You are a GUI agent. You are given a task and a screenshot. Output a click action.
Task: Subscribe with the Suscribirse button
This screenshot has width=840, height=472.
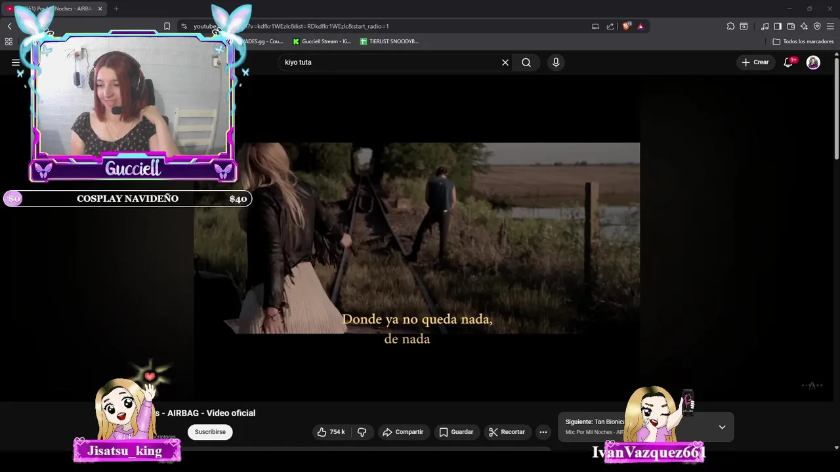point(210,432)
